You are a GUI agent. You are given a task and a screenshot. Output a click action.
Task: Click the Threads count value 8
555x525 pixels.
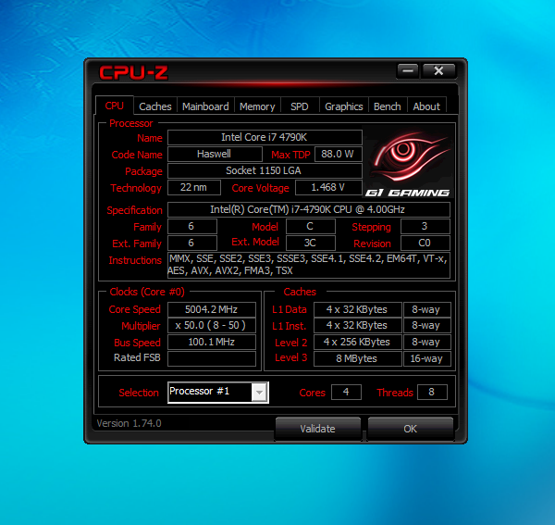432,393
